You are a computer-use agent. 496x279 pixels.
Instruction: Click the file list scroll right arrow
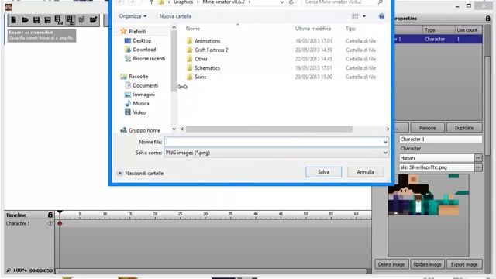387,129
